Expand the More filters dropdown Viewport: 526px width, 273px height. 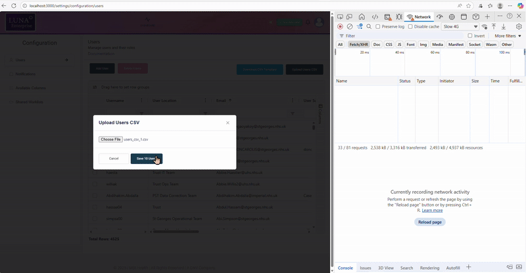(x=508, y=36)
